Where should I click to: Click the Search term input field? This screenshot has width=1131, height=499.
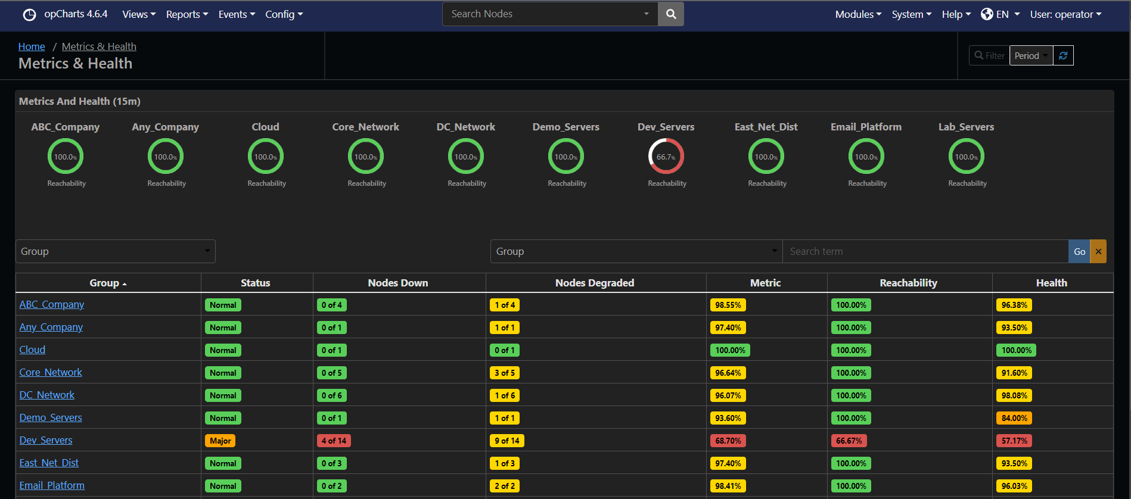(925, 251)
